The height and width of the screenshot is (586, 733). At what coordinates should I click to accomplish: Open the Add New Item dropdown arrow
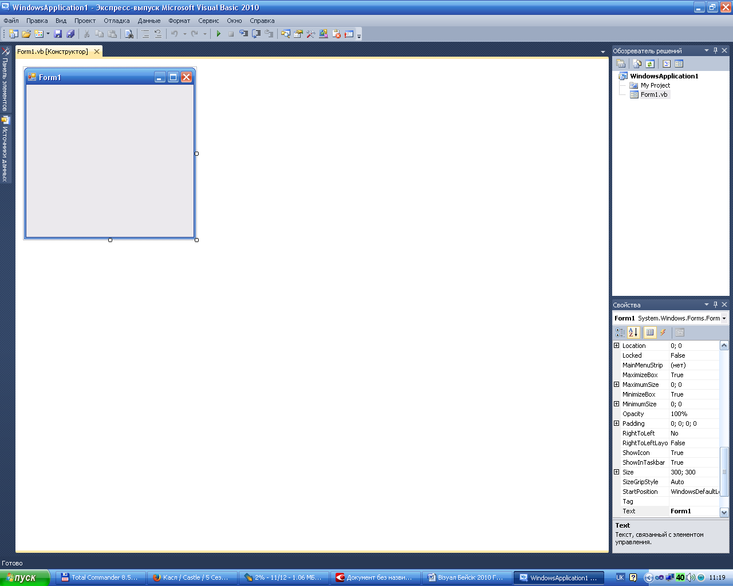click(x=48, y=34)
